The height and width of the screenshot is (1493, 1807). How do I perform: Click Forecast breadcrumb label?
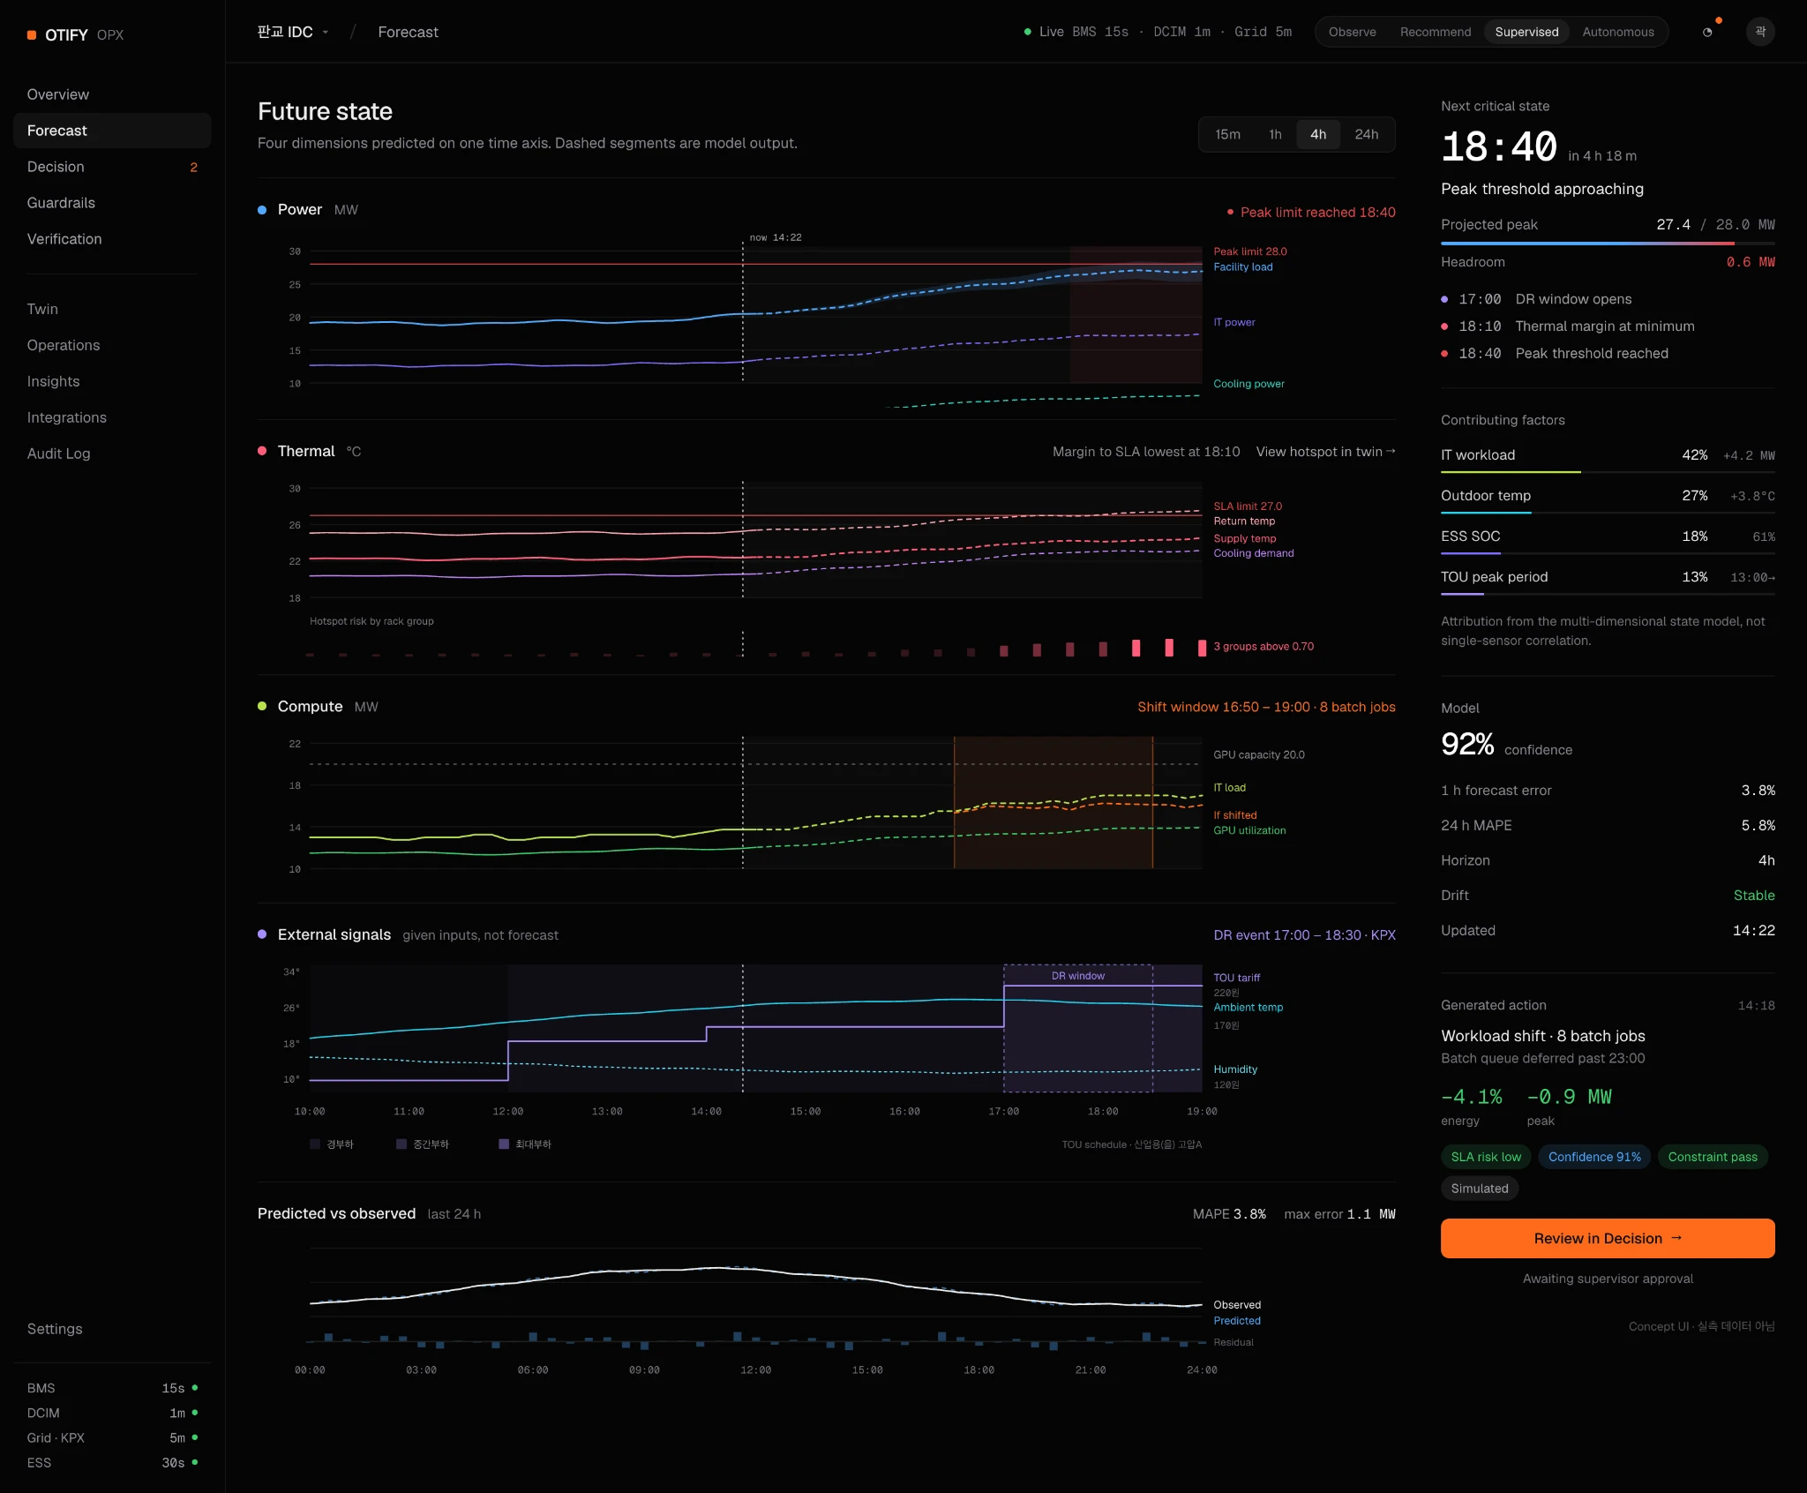tap(408, 32)
